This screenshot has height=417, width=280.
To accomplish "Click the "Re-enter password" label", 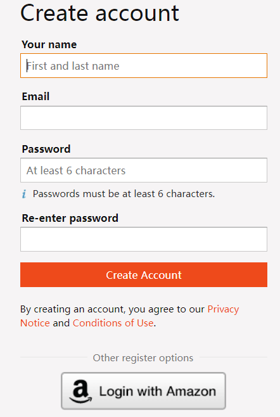I will coord(70,218).
